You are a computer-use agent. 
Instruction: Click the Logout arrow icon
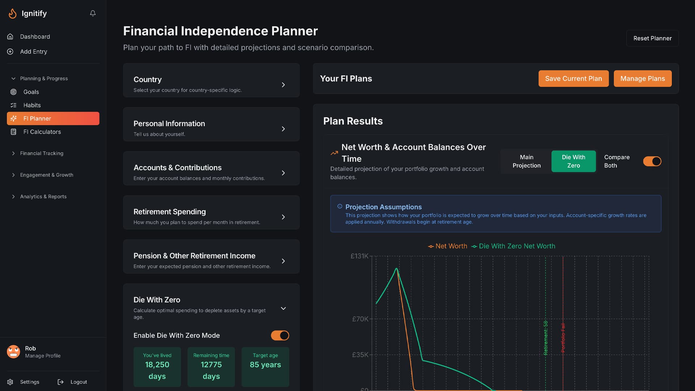pos(60,382)
